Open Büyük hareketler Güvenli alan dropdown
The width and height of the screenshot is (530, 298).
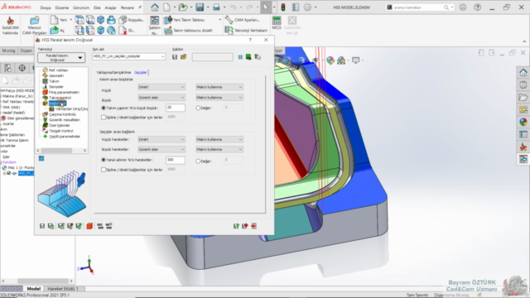(x=161, y=149)
